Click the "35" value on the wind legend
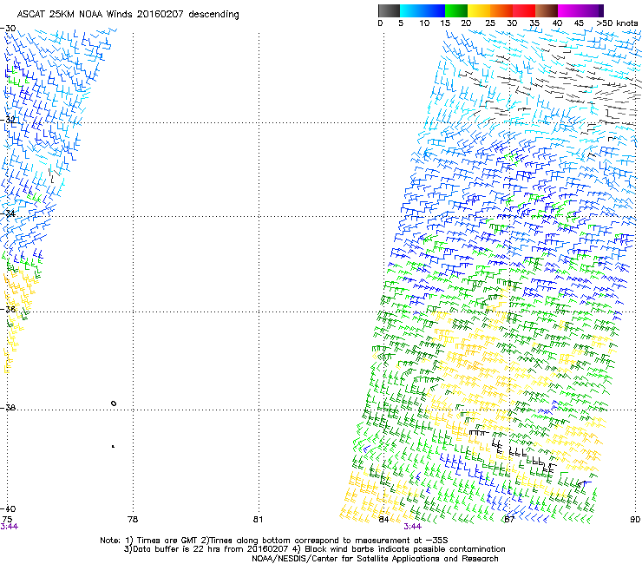The height and width of the screenshot is (564, 642). 534,23
